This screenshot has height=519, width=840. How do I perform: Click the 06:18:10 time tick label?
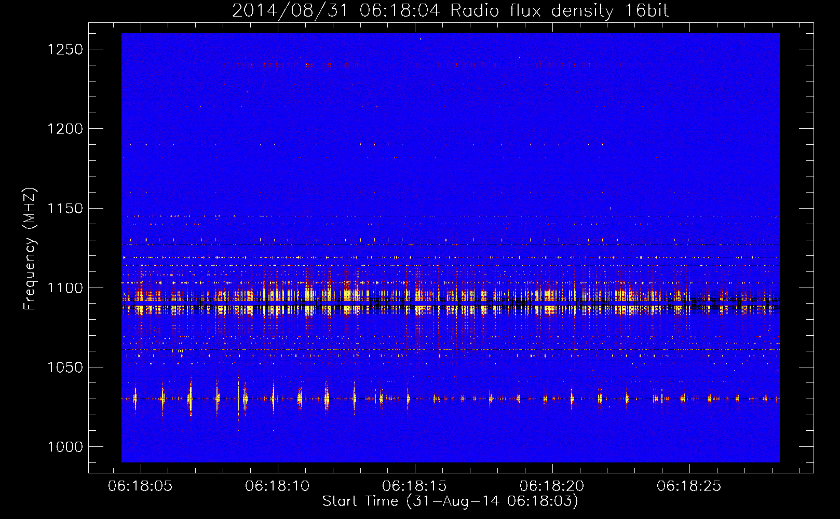pos(277,486)
